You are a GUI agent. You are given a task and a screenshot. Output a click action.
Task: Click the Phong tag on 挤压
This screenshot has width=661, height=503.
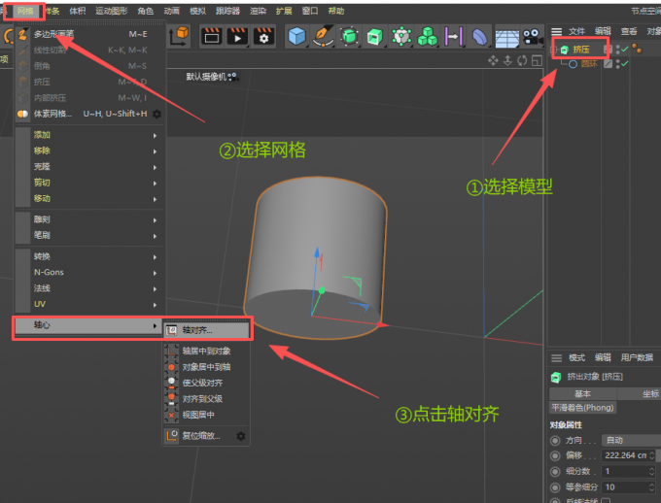coord(637,50)
